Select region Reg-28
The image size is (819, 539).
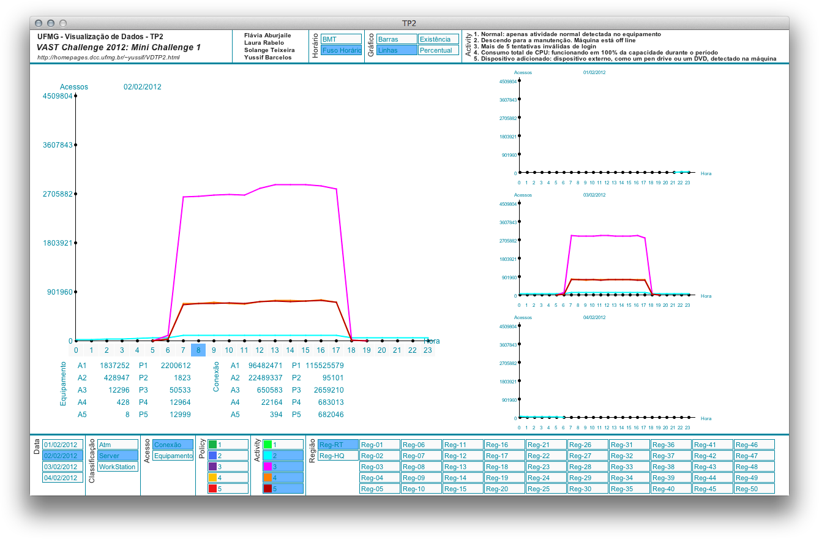coord(588,467)
